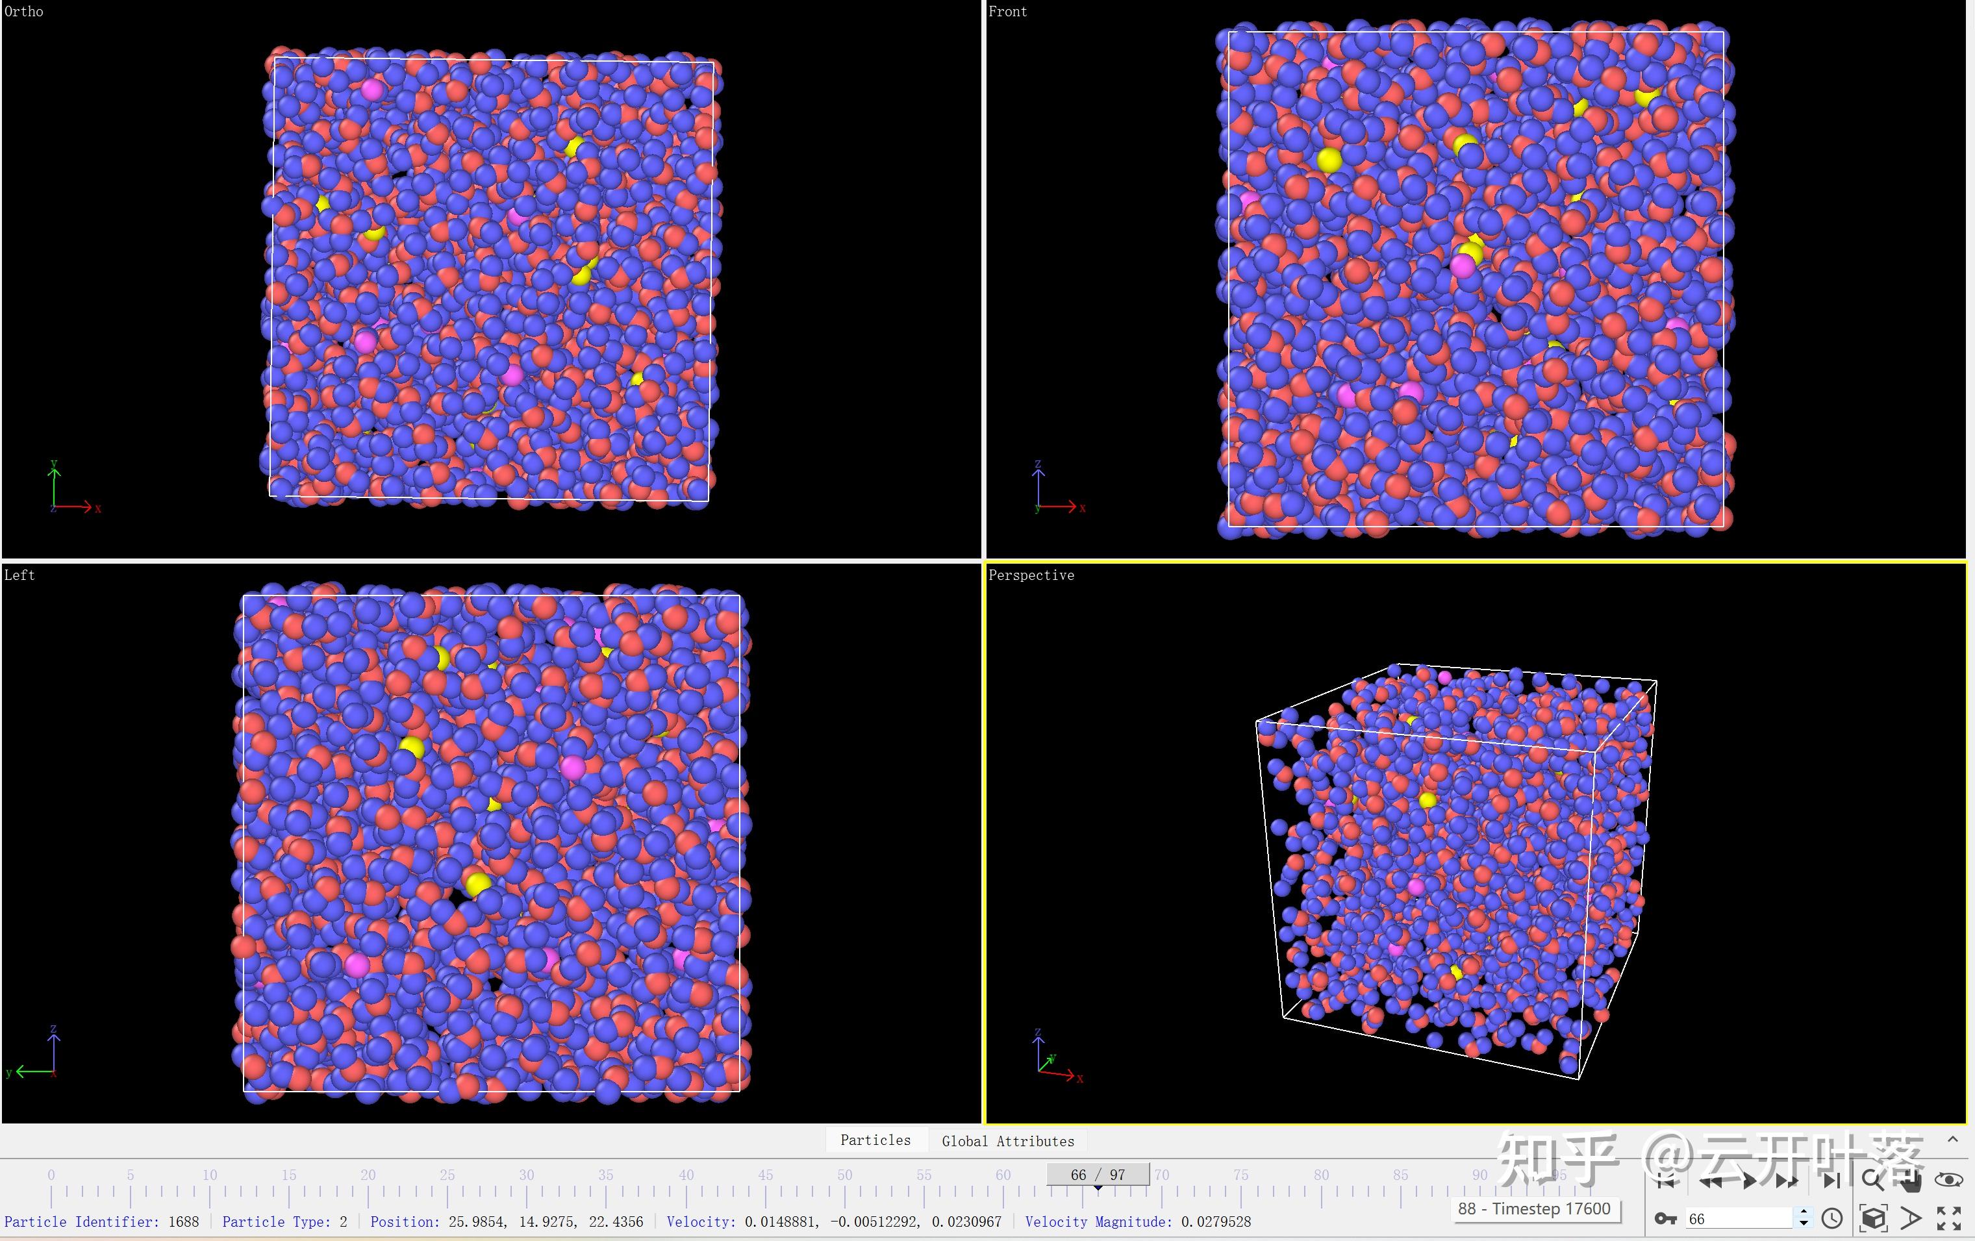The height and width of the screenshot is (1241, 1975).
Task: Click the 66 / 97 timeline slider handle
Action: click(1096, 1175)
